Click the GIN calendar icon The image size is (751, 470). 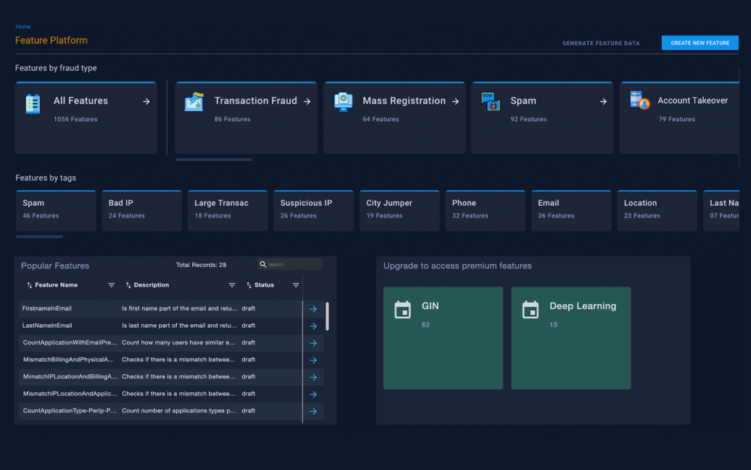pos(402,310)
